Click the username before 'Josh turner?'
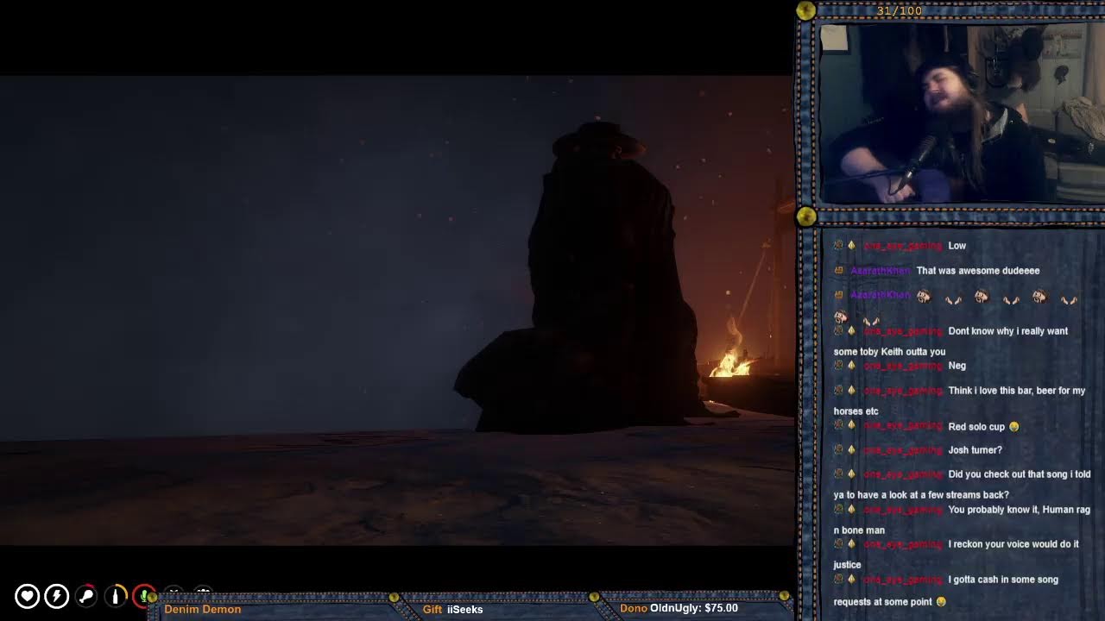 point(902,450)
